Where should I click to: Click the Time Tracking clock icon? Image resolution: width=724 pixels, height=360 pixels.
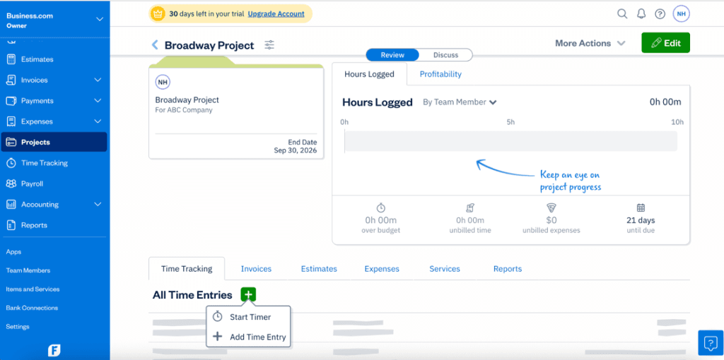click(x=11, y=163)
